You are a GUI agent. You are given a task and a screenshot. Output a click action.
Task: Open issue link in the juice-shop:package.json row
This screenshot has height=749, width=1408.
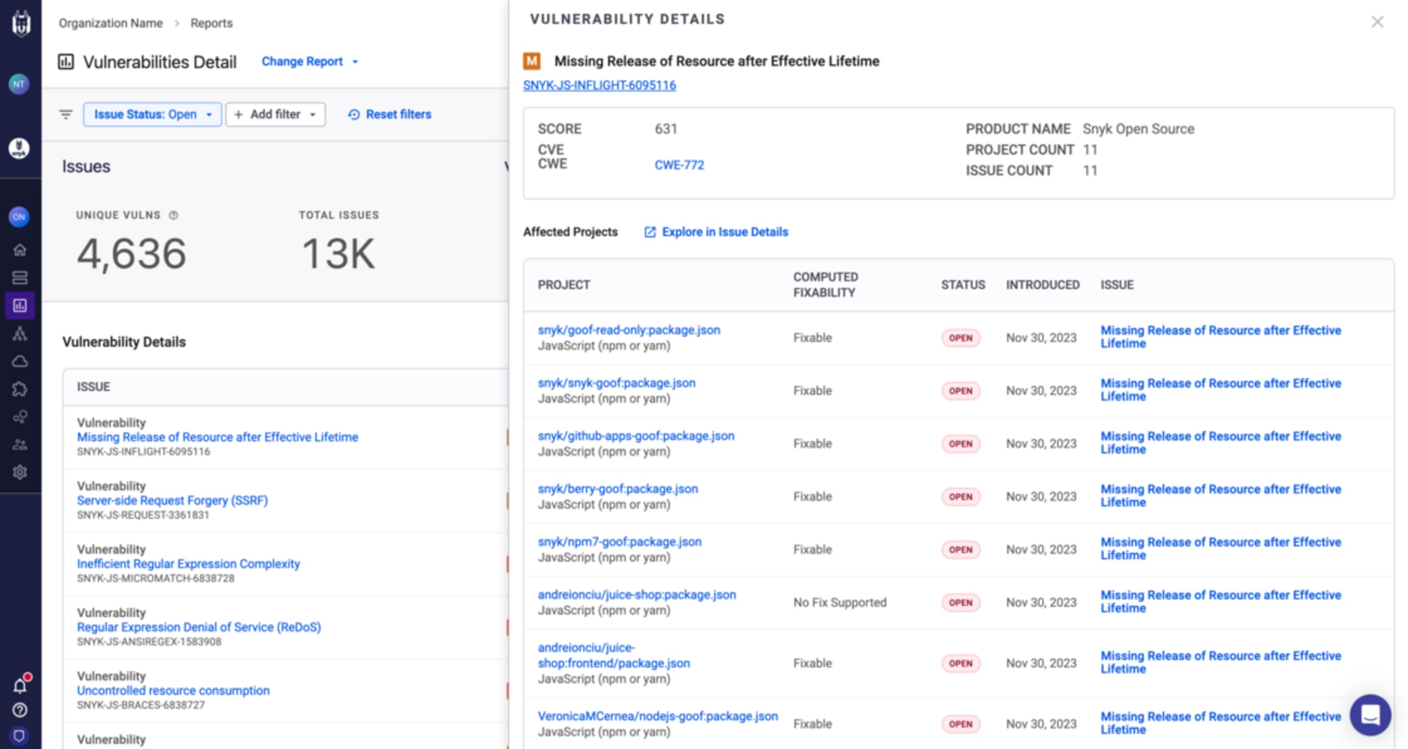click(1220, 602)
